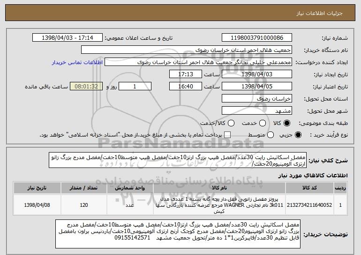Click the کد کالا column header
This screenshot has width=361, height=255.
click(309, 188)
